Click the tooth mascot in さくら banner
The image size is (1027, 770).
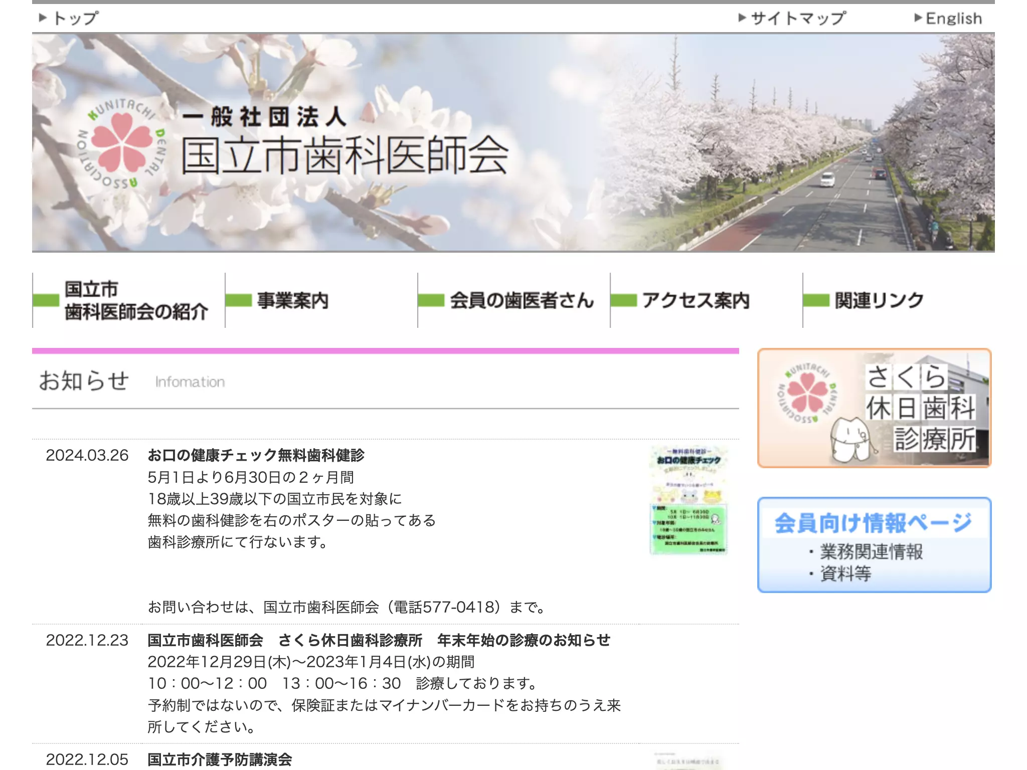[x=853, y=439]
